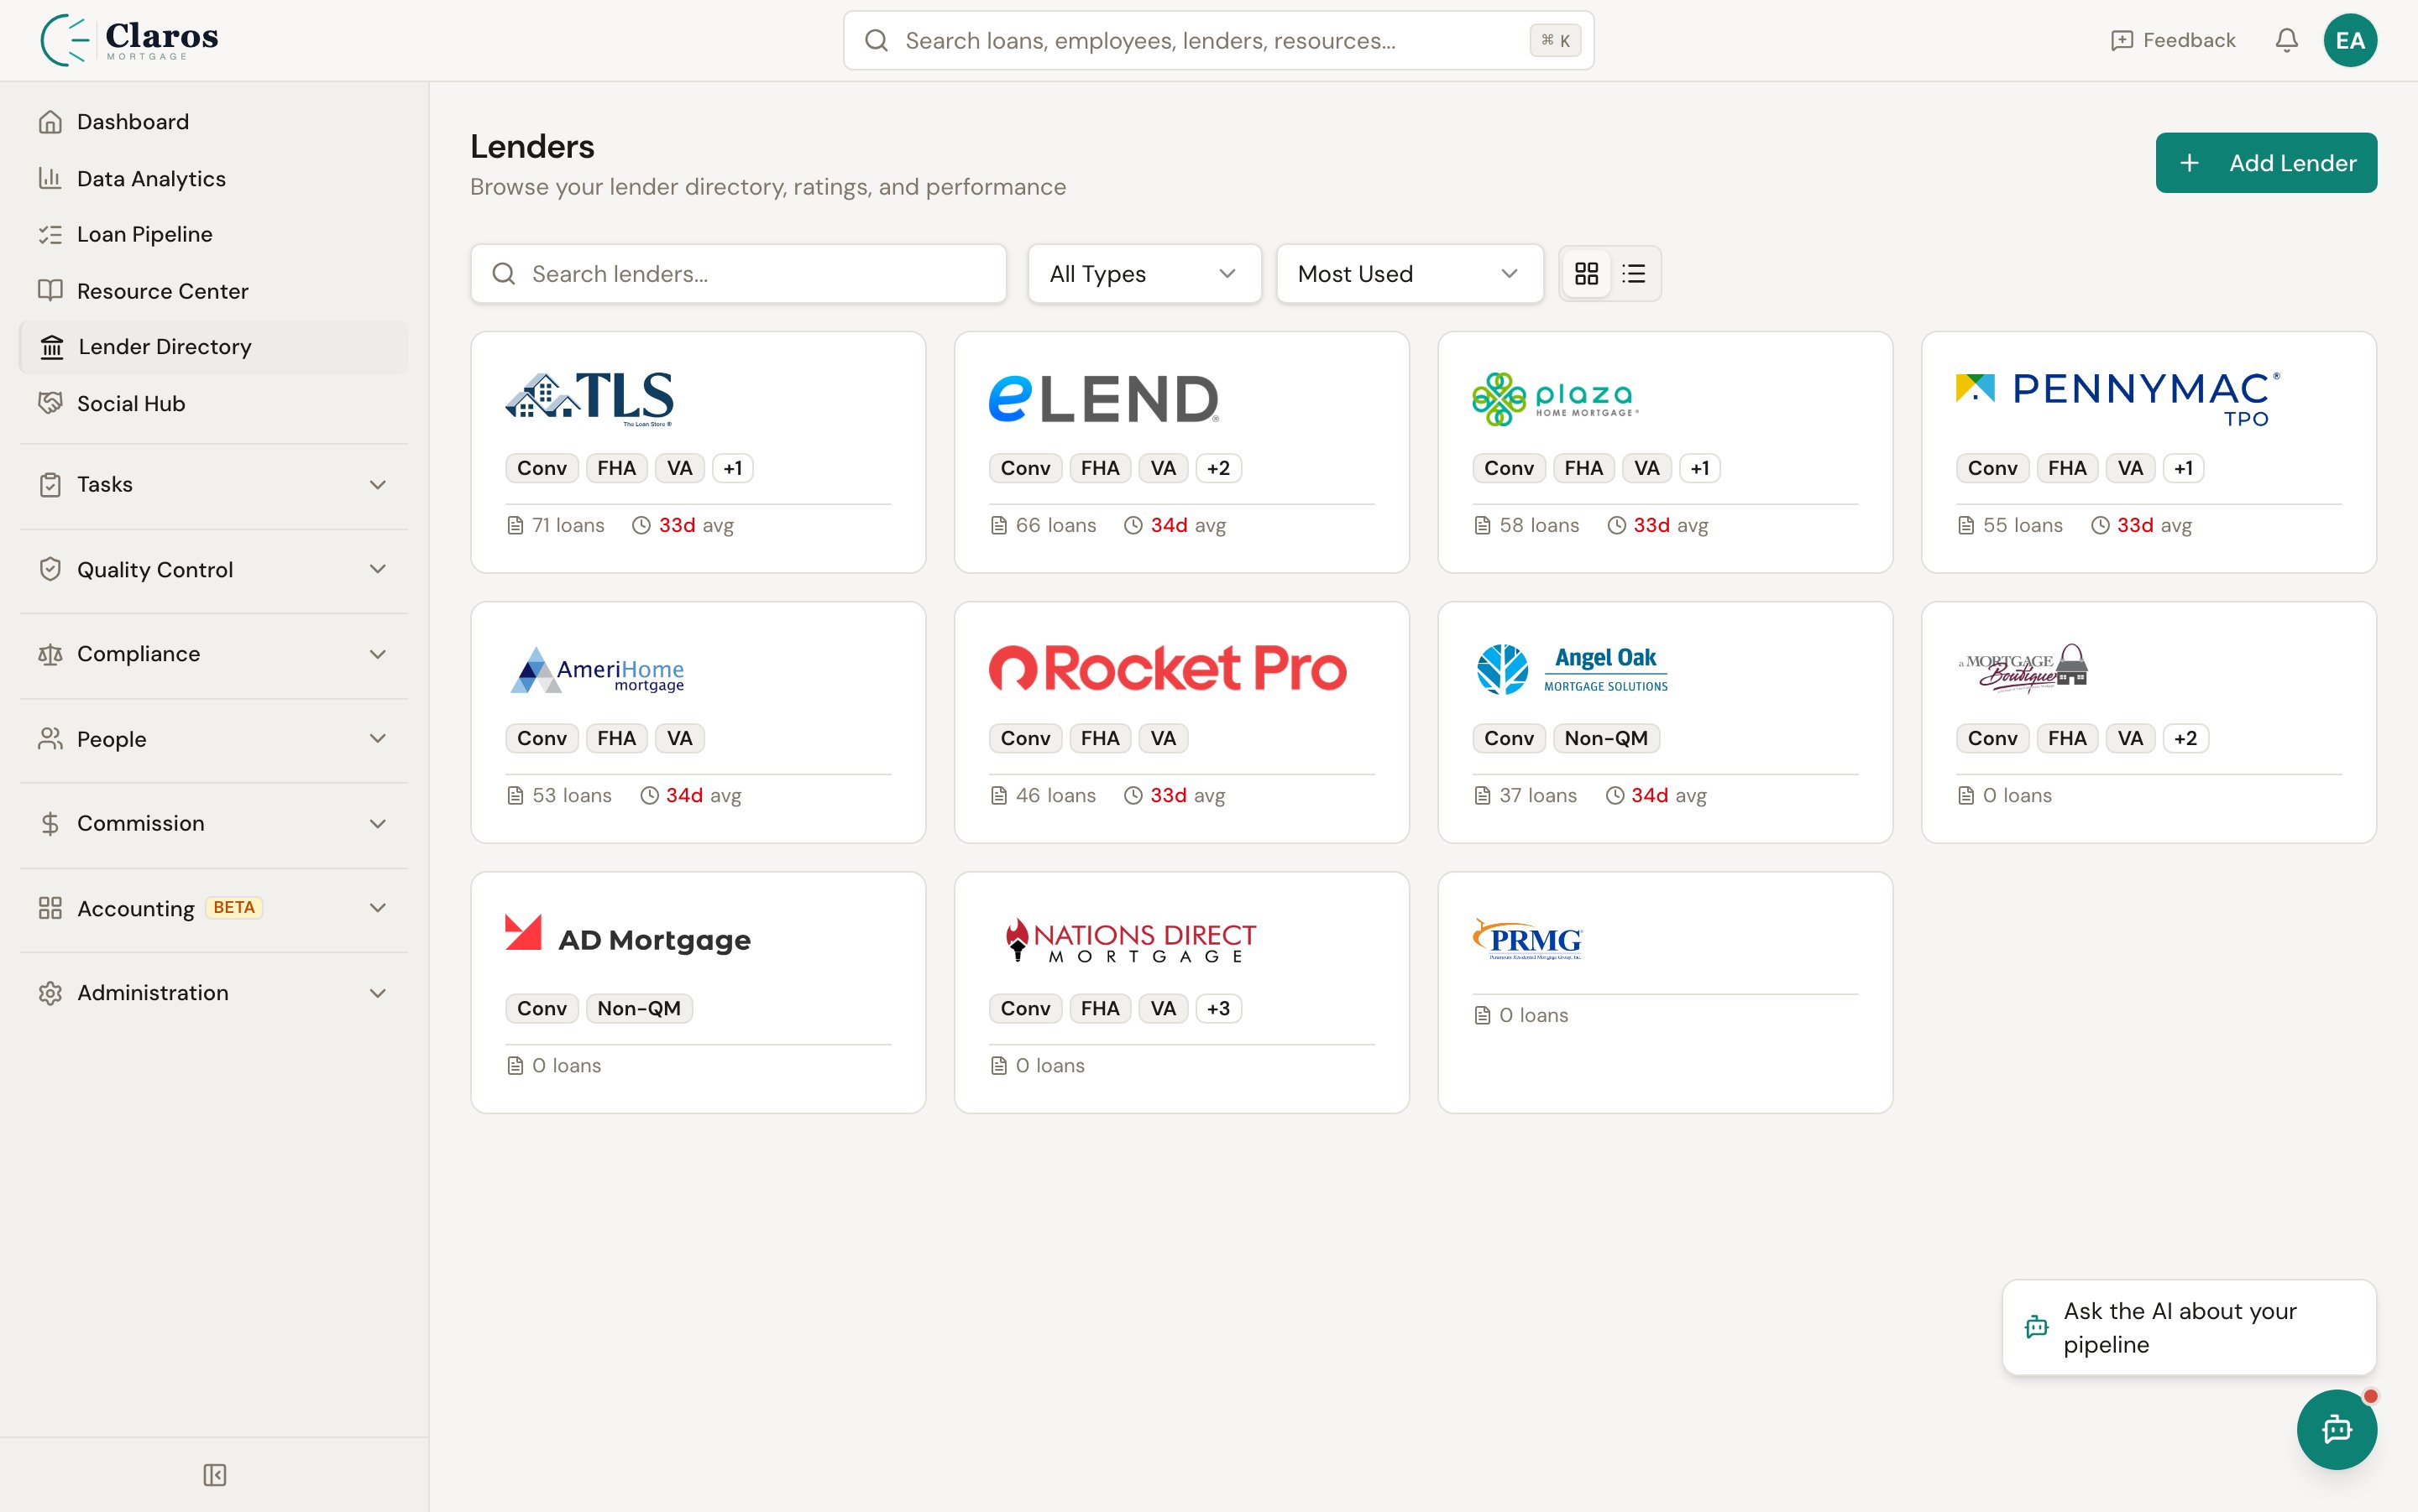2418x1512 pixels.
Task: Click the Non-QM tag on AD Mortgage card
Action: [638, 1008]
